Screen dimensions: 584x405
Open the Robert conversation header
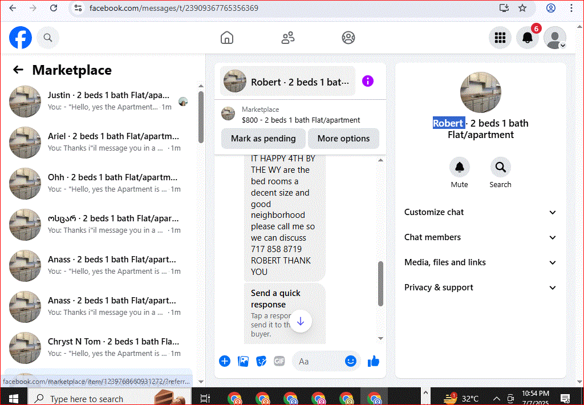287,81
